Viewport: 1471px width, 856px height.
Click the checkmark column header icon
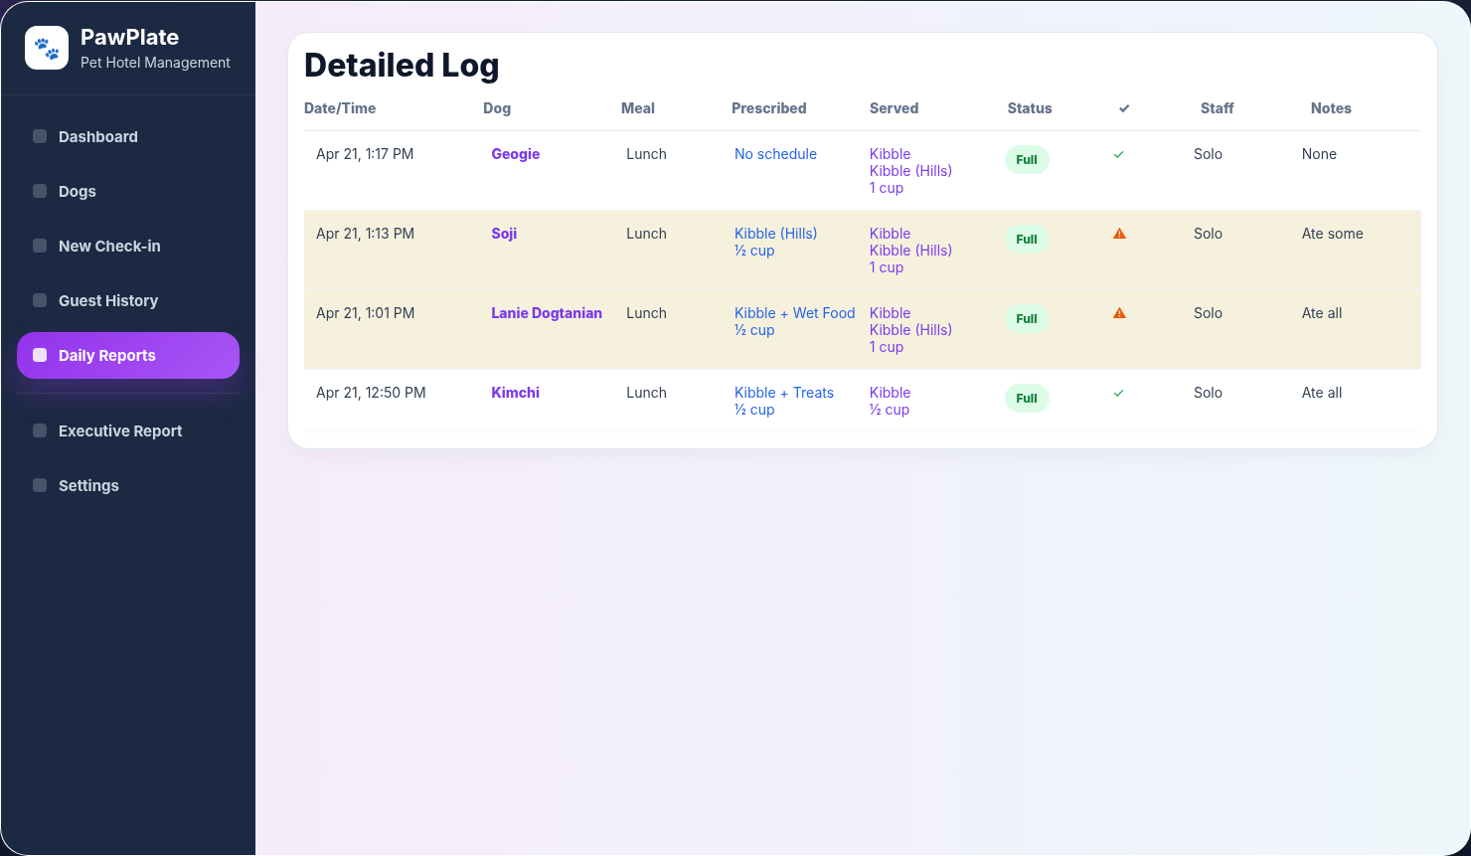tap(1124, 108)
